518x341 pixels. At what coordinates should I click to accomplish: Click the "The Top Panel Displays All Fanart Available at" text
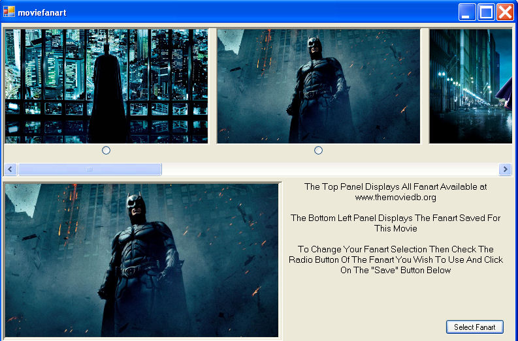click(395, 186)
